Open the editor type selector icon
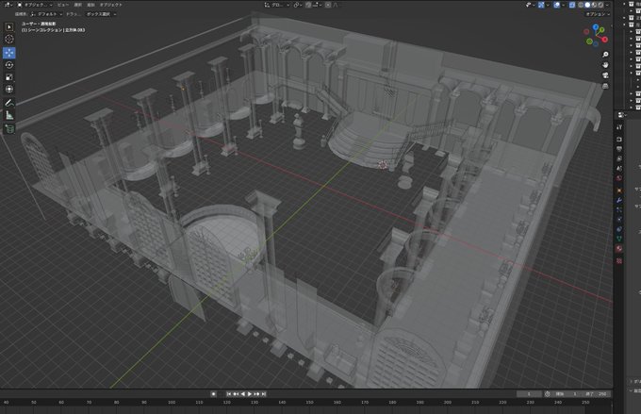The width and height of the screenshot is (641, 414). tap(7, 5)
